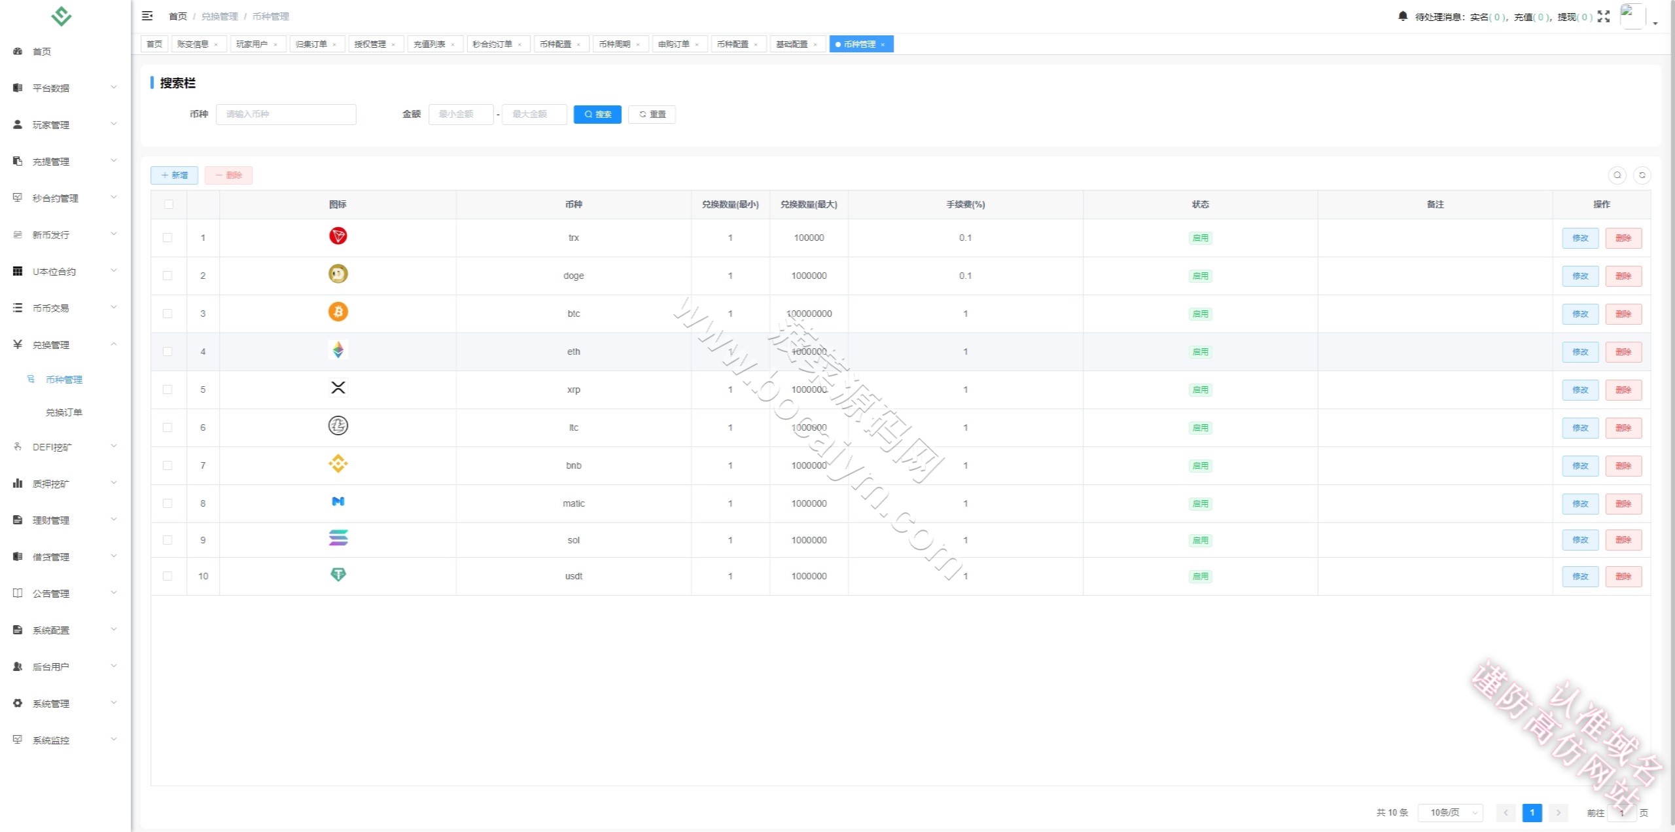Click the xrp coin icon
Viewport: 1675px width, 832px height.
[338, 388]
